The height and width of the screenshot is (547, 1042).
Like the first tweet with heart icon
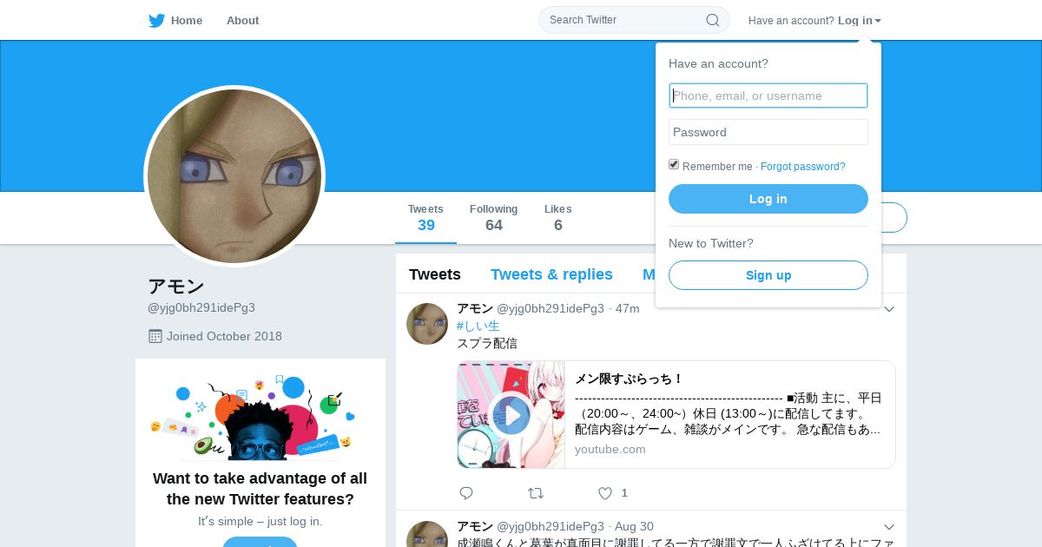(605, 493)
